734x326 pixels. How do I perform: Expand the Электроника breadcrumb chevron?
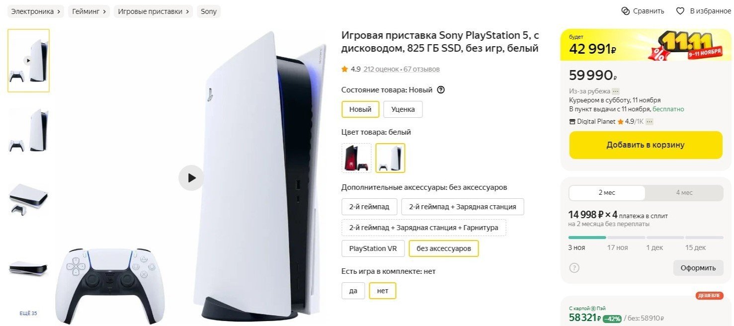[x=59, y=11]
